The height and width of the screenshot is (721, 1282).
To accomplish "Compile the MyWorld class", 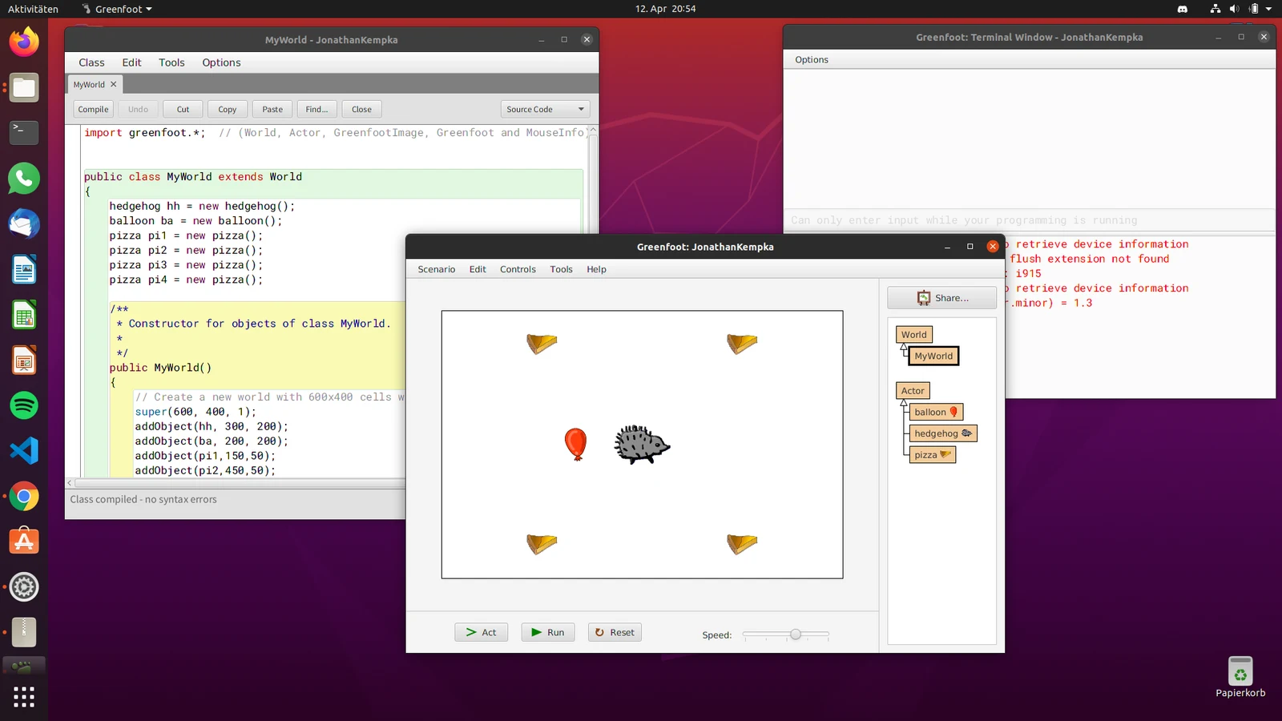I will click(x=93, y=109).
